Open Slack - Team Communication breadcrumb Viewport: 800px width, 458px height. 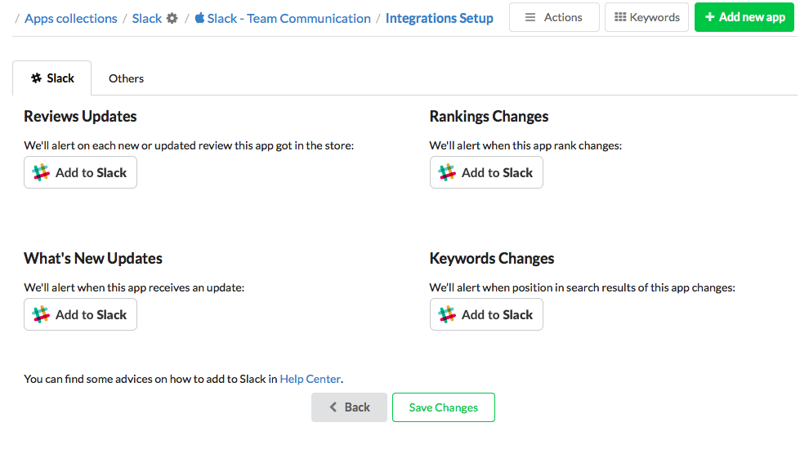tap(288, 18)
